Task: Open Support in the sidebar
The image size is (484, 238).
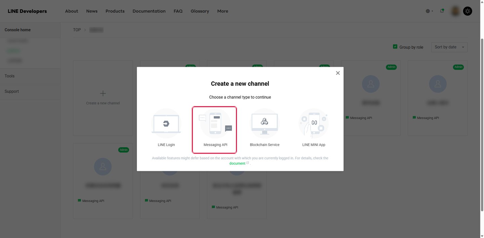Action: coord(12,91)
